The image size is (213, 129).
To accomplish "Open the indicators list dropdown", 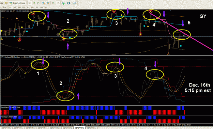I will [x=64, y=3].
